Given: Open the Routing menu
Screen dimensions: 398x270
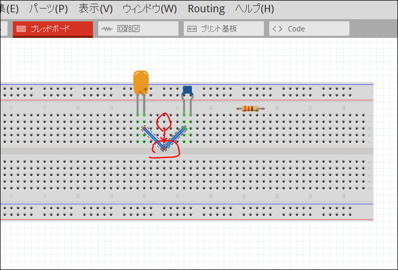Looking at the screenshot, I should click(206, 9).
